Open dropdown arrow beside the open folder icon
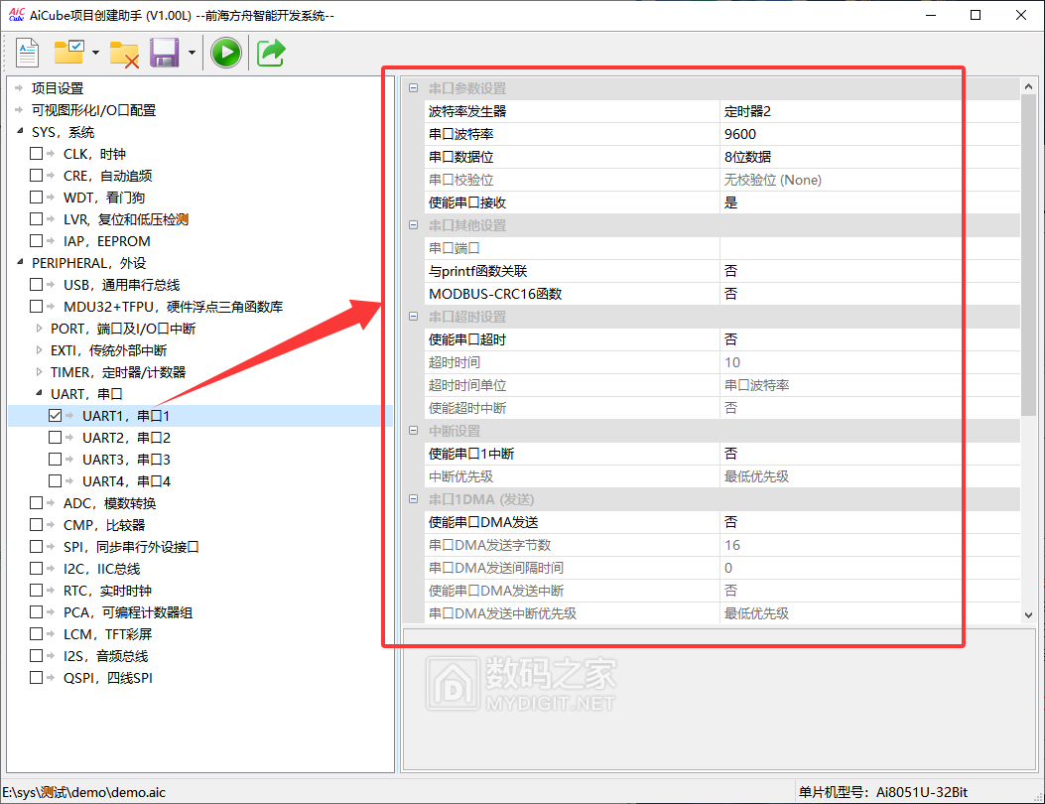Image resolution: width=1045 pixels, height=804 pixels. click(x=95, y=53)
